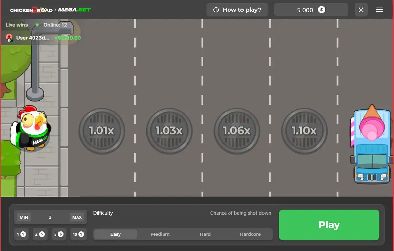
Task: Choose the 10 dollar bet preset
Action: click(x=78, y=234)
